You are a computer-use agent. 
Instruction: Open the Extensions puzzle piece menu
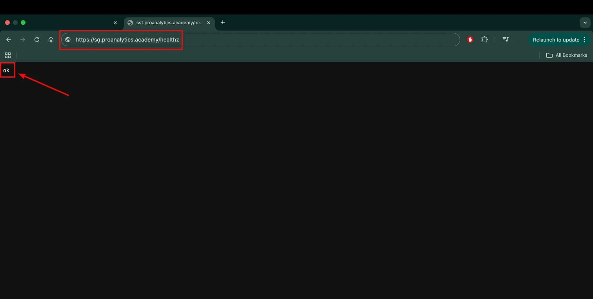pyautogui.click(x=484, y=40)
